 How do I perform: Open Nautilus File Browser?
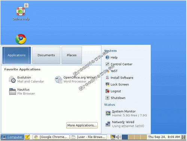click(x=22, y=92)
